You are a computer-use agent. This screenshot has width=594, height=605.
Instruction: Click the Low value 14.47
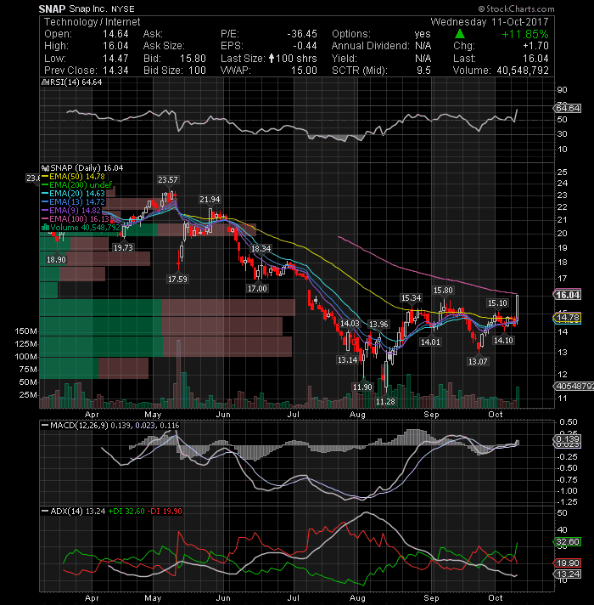115,59
